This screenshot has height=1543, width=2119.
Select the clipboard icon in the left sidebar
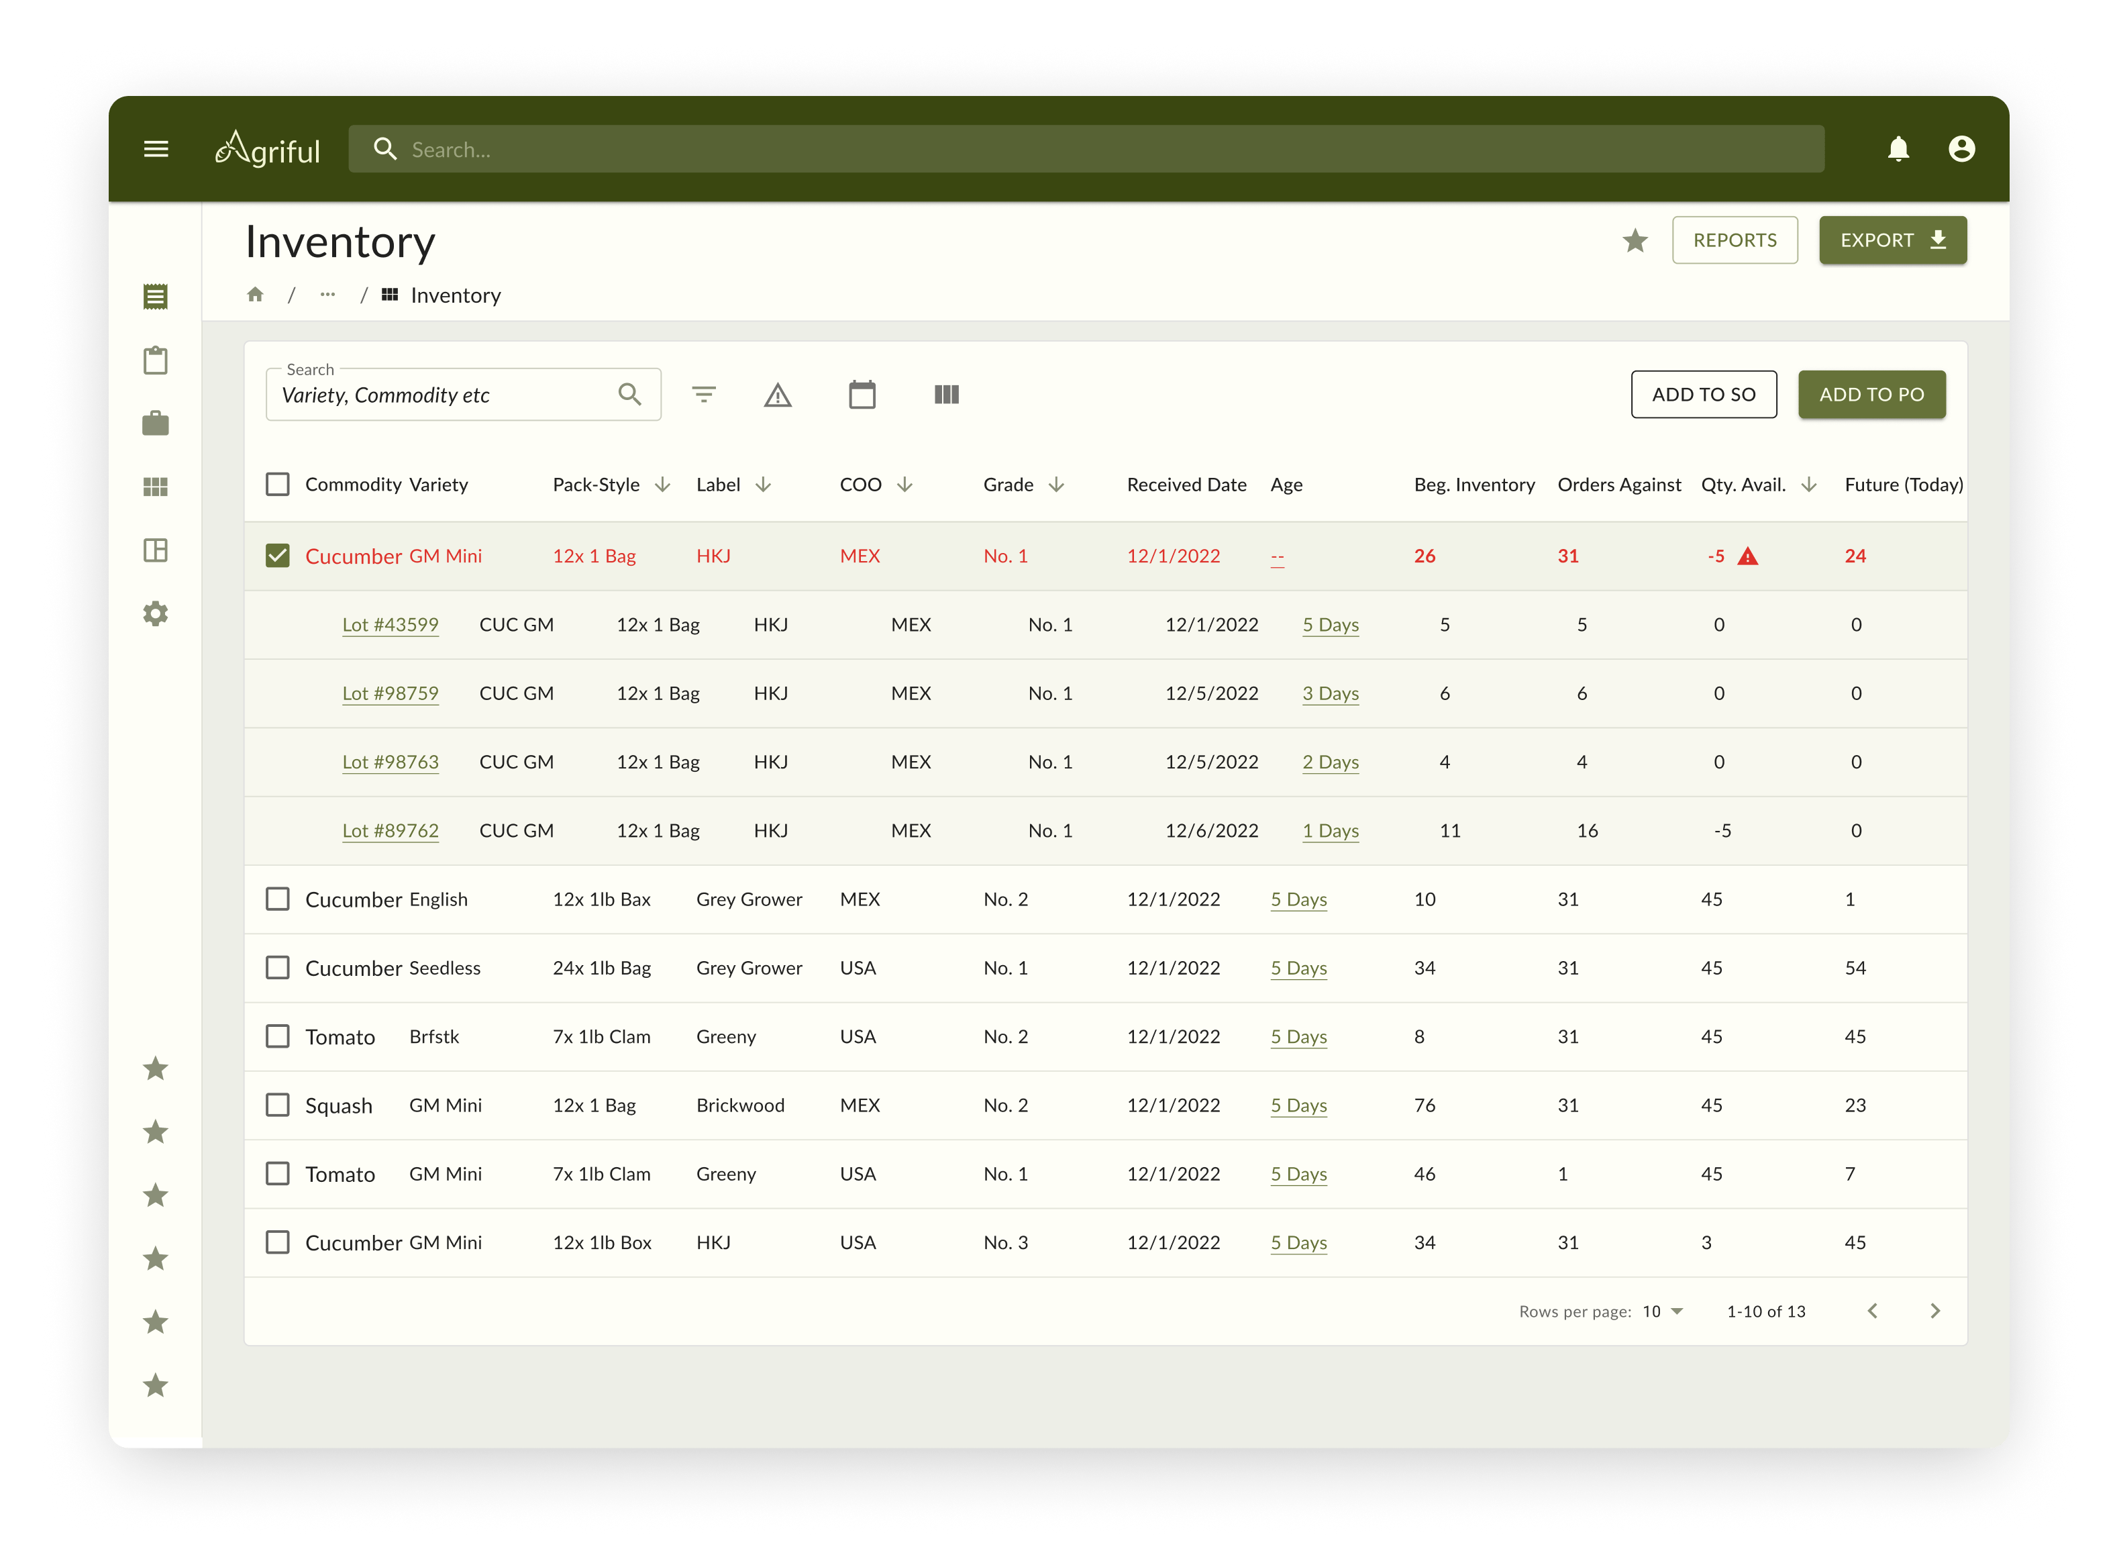[x=155, y=360]
